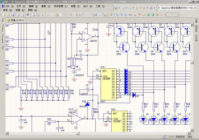Click the zoom selected objects icon
Viewport: 199px width, 140px height.
coord(43,15)
